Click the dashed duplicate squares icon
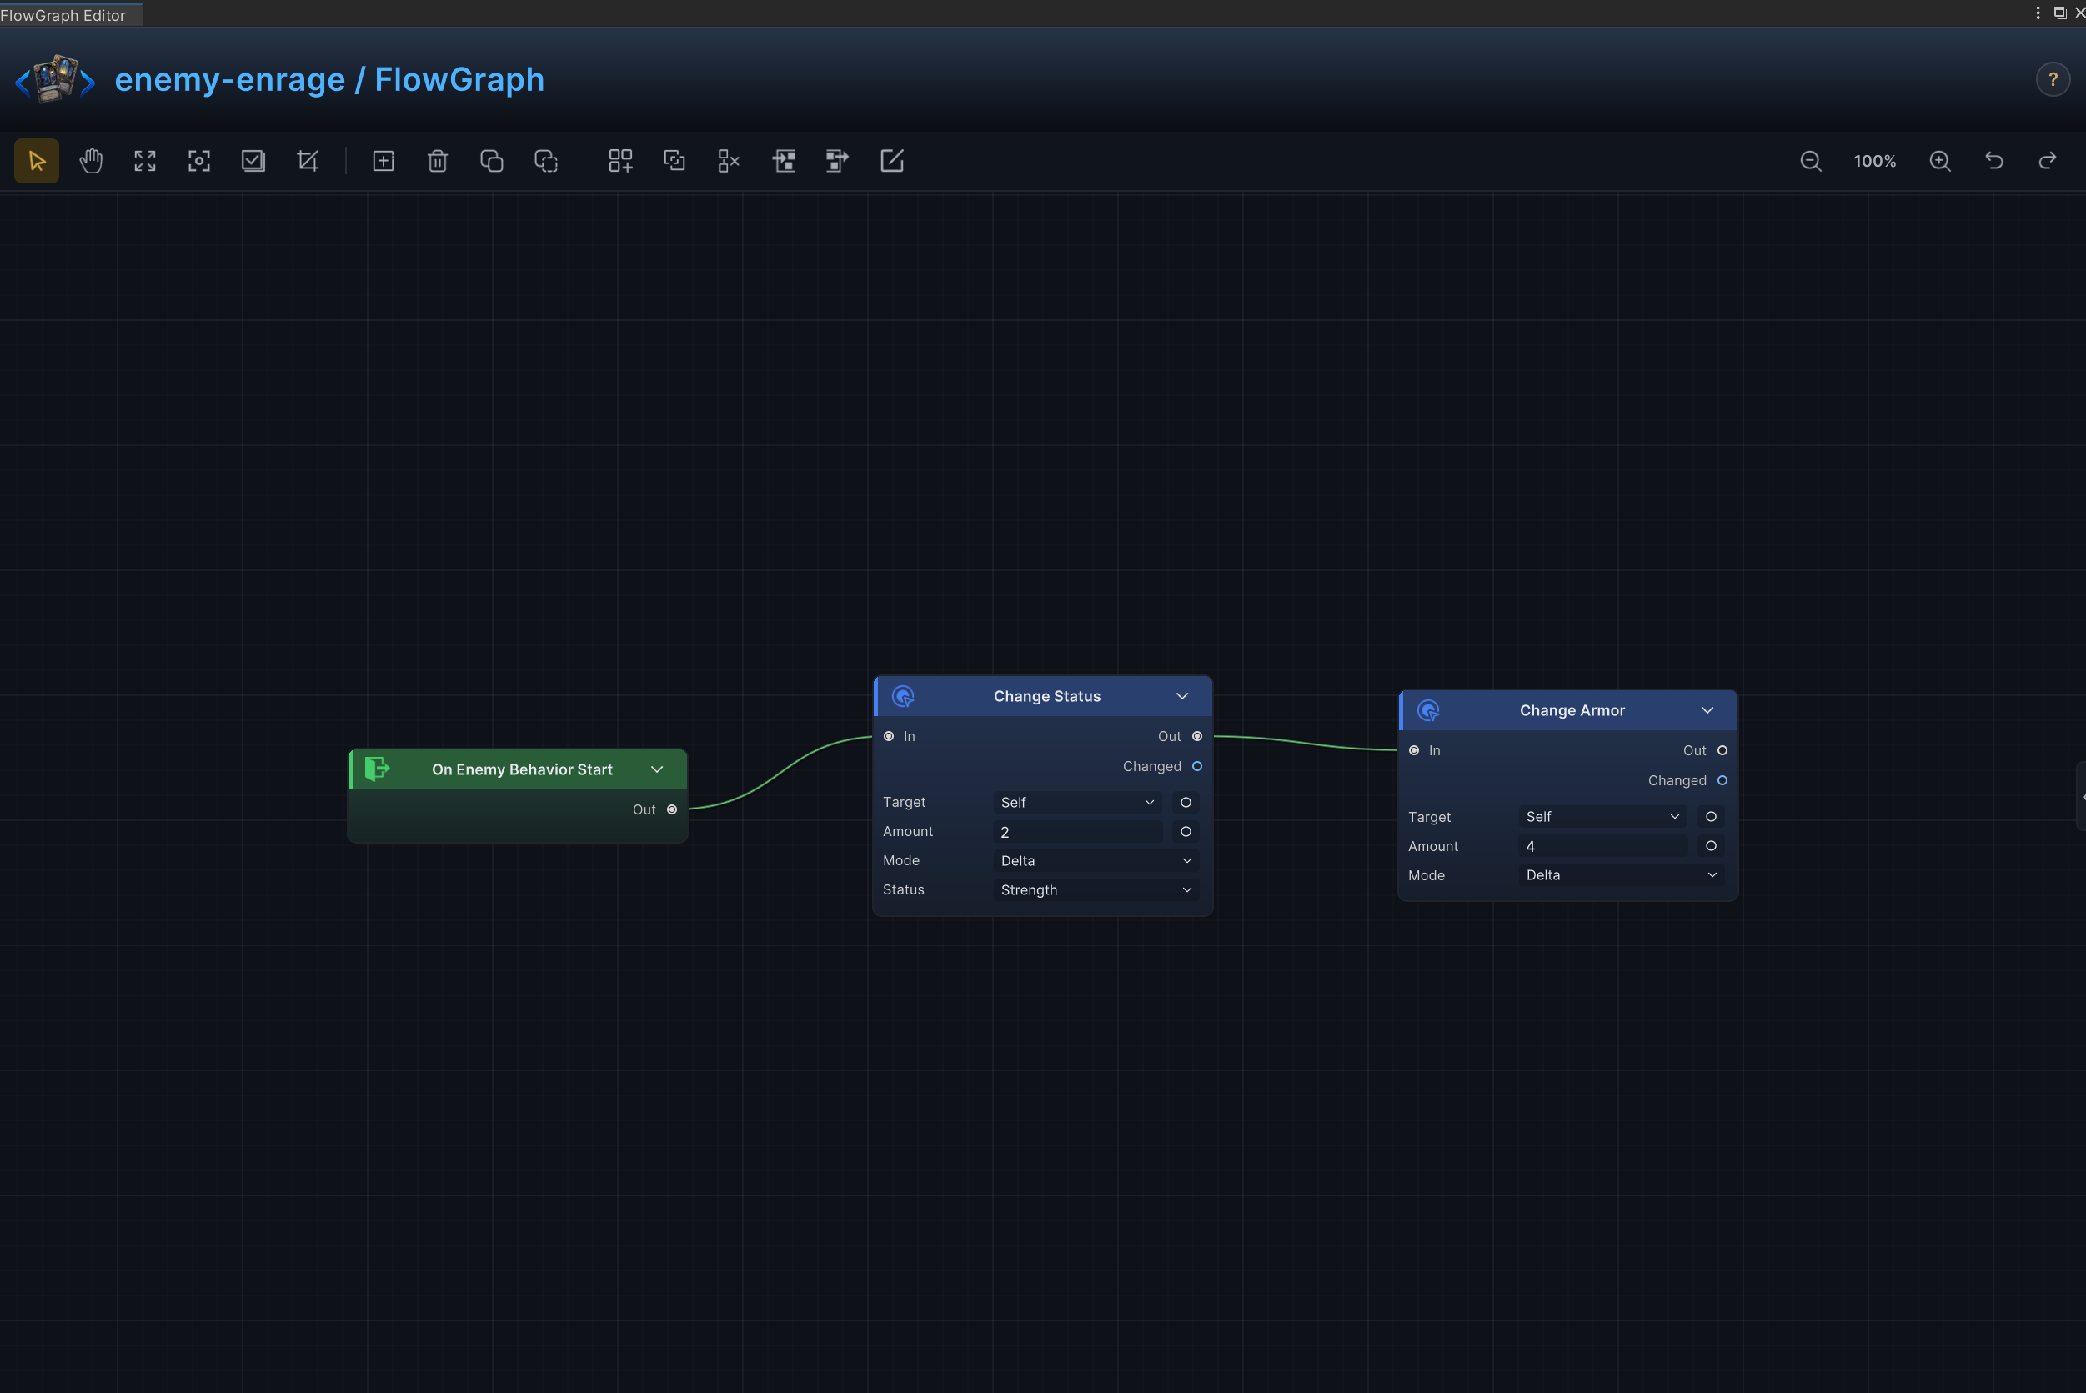2086x1393 pixels. [545, 161]
